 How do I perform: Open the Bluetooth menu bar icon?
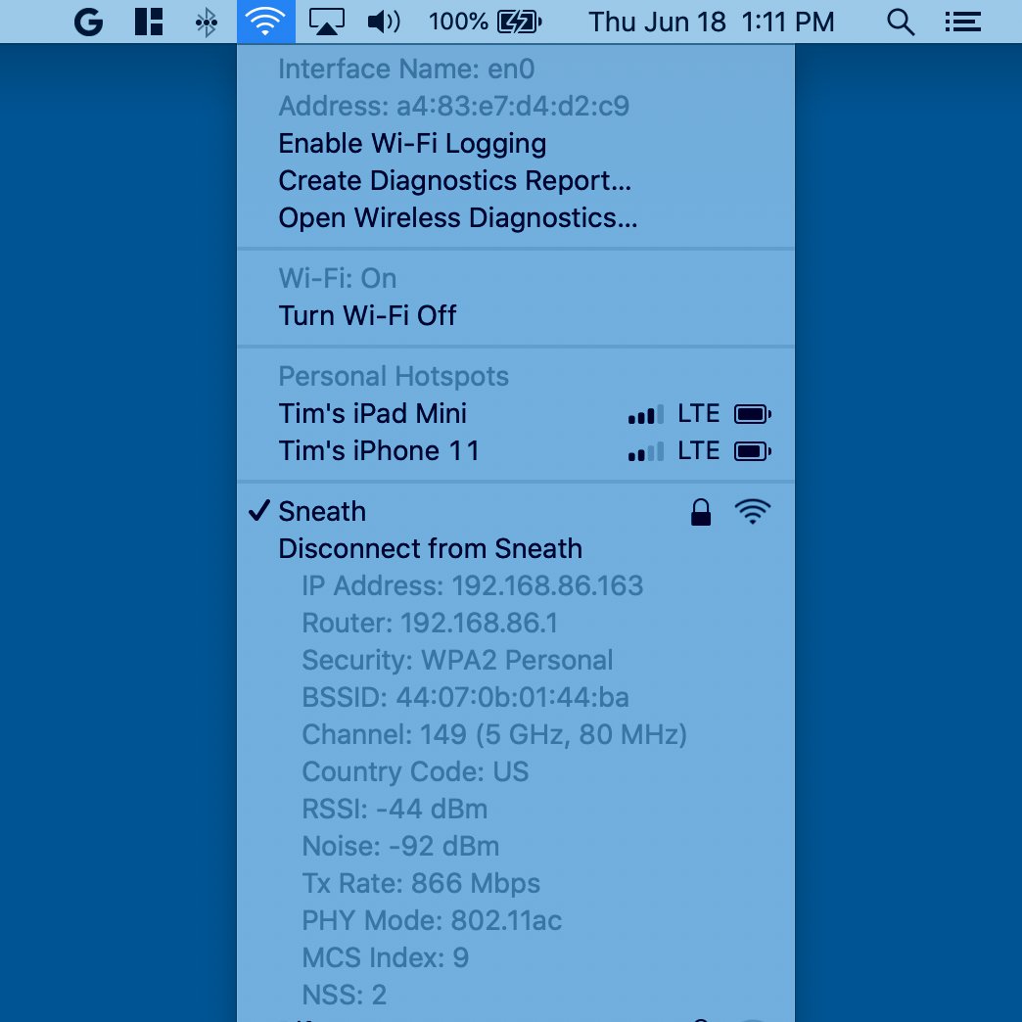(x=206, y=23)
